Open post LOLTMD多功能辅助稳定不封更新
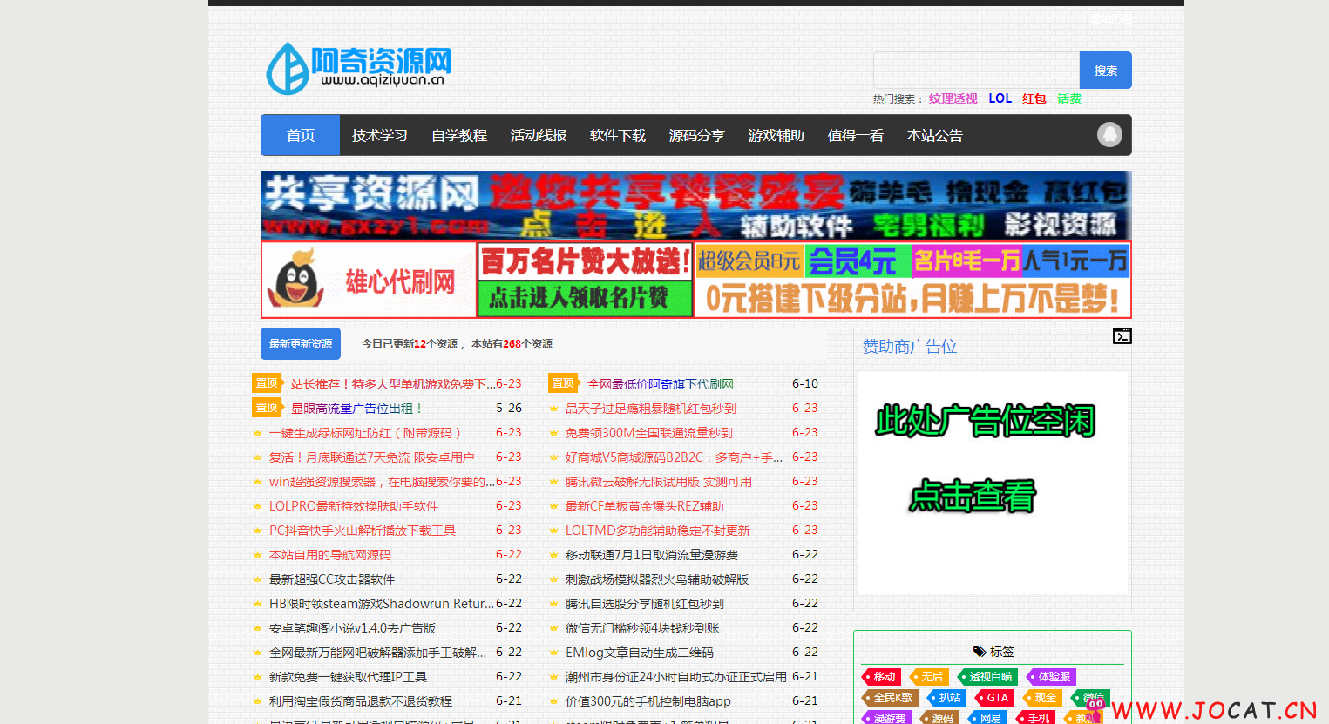The image size is (1329, 724). click(658, 531)
